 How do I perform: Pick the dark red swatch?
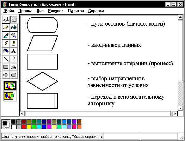(24, 122)
